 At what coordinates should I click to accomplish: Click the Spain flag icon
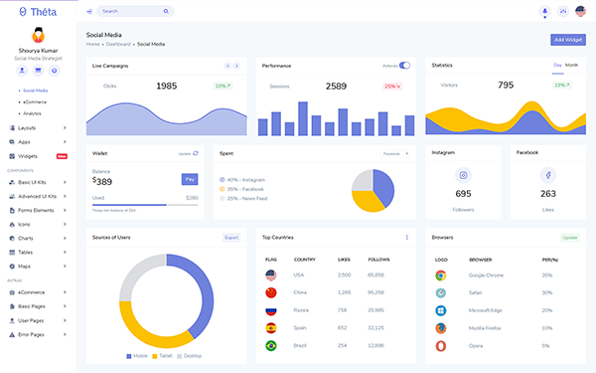click(x=271, y=327)
